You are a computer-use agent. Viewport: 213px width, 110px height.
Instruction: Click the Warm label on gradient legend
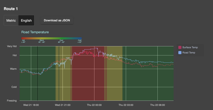tap(42, 40)
